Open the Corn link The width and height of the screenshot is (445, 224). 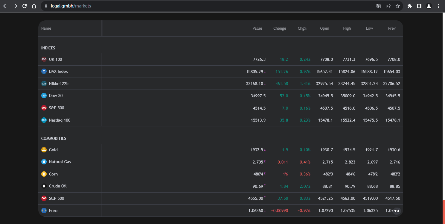[53, 174]
